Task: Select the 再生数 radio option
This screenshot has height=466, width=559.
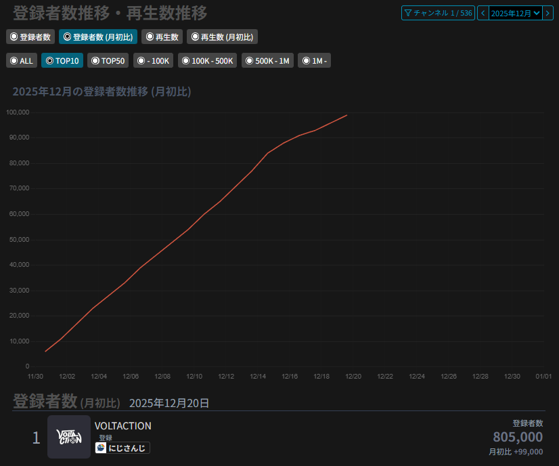Action: [162, 37]
